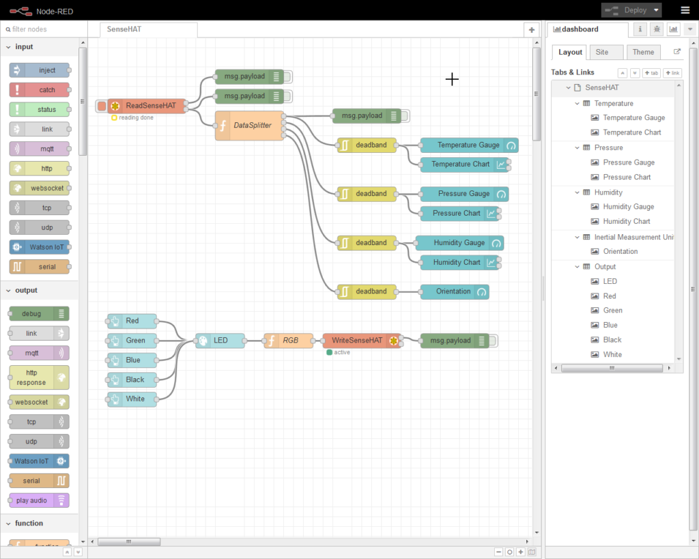Toggle the flow navigator map view
The image size is (699, 559).
point(532,552)
